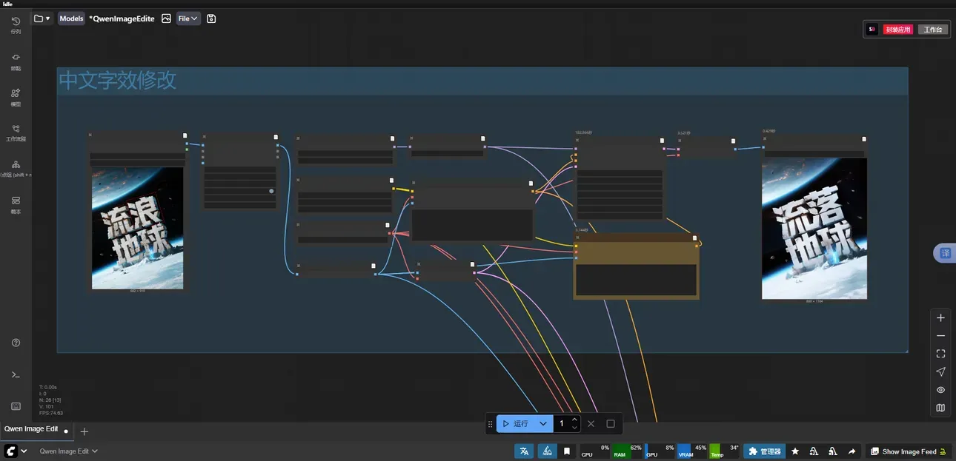
Task: Click the first wireless-signal icon after the star
Action: (814, 451)
